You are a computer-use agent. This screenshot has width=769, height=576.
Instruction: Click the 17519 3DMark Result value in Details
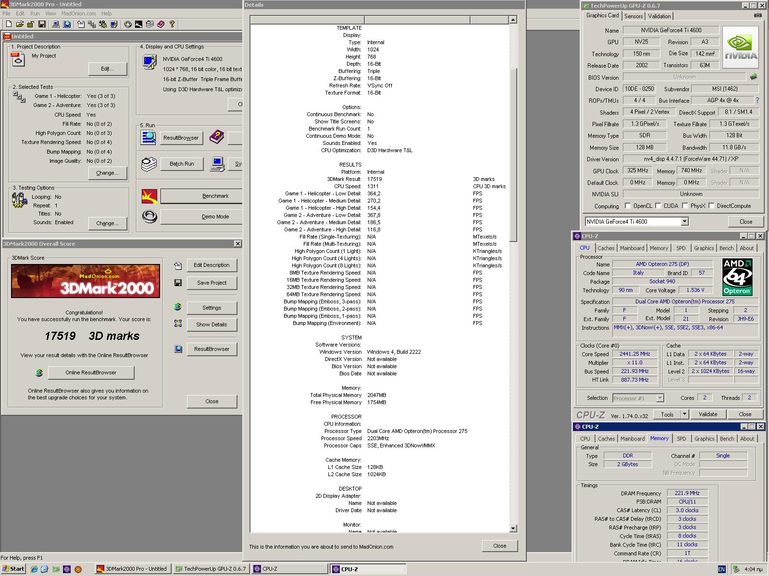click(x=374, y=179)
